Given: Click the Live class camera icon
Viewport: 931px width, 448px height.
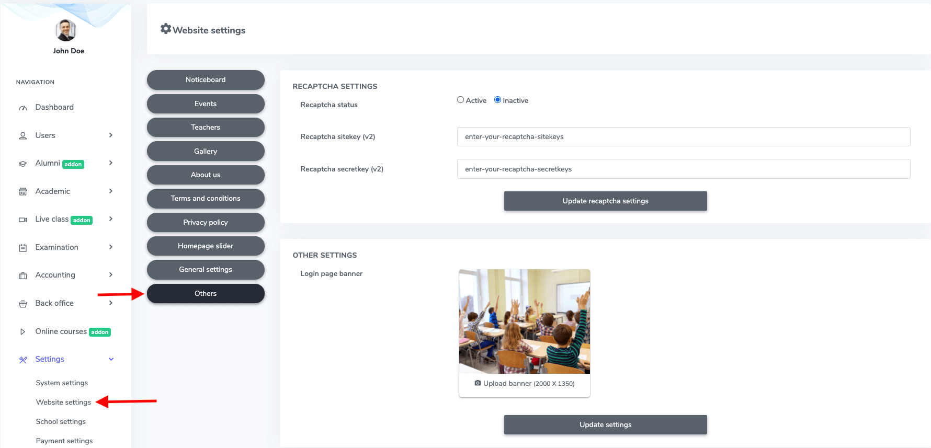Looking at the screenshot, I should 23,220.
